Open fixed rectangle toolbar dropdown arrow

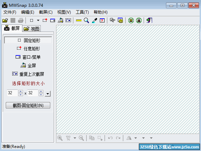(x=38, y=20)
